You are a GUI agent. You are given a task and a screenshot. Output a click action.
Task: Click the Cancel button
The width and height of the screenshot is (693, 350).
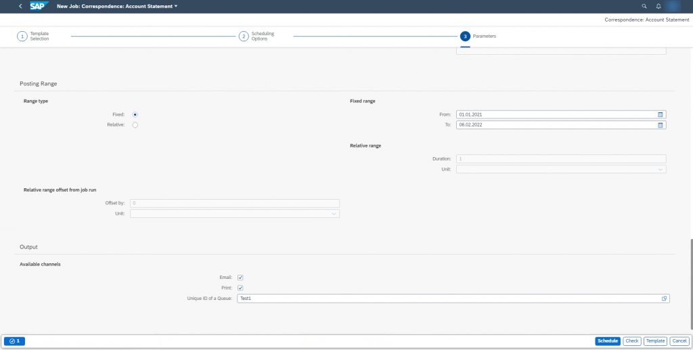pos(679,341)
